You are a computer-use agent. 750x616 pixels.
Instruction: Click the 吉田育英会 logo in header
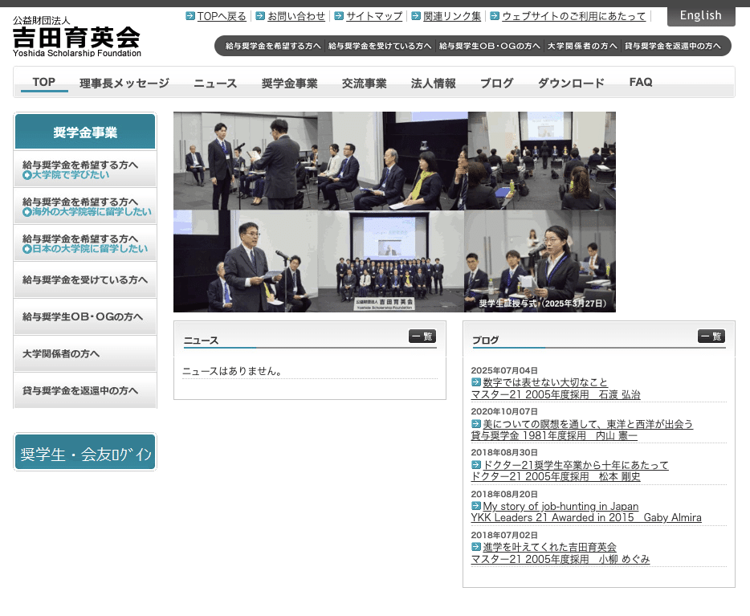pyautogui.click(x=76, y=38)
